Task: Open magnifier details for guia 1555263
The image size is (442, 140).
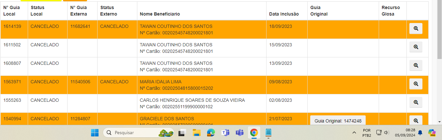Action: point(416,102)
